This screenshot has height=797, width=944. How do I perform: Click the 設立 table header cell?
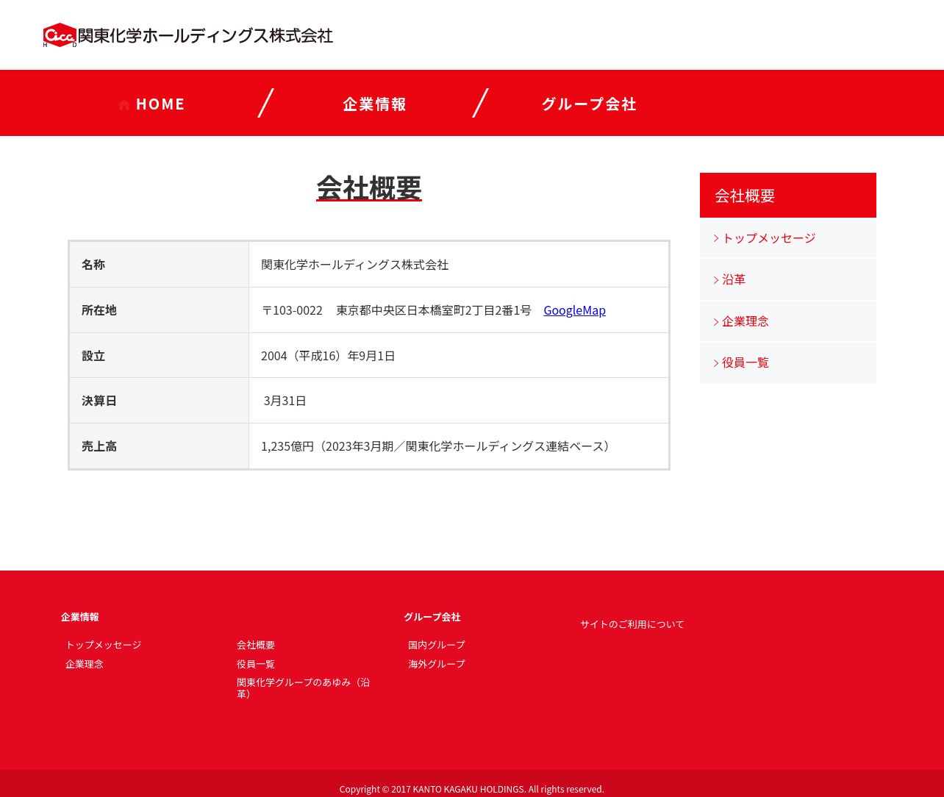pos(159,356)
